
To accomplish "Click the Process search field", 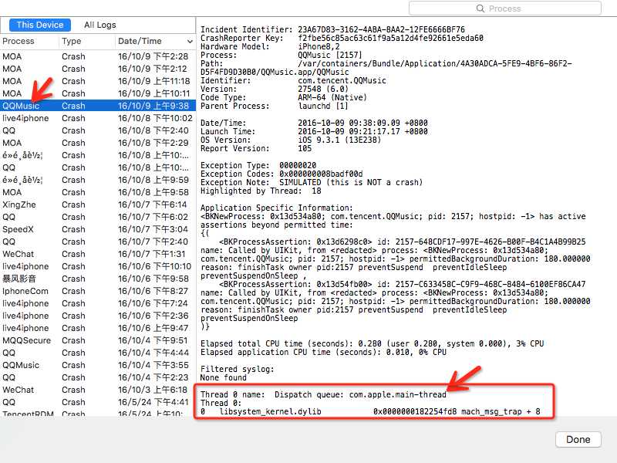I will click(x=505, y=8).
